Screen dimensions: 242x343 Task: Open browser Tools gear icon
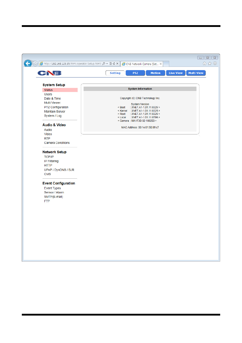coord(215,64)
